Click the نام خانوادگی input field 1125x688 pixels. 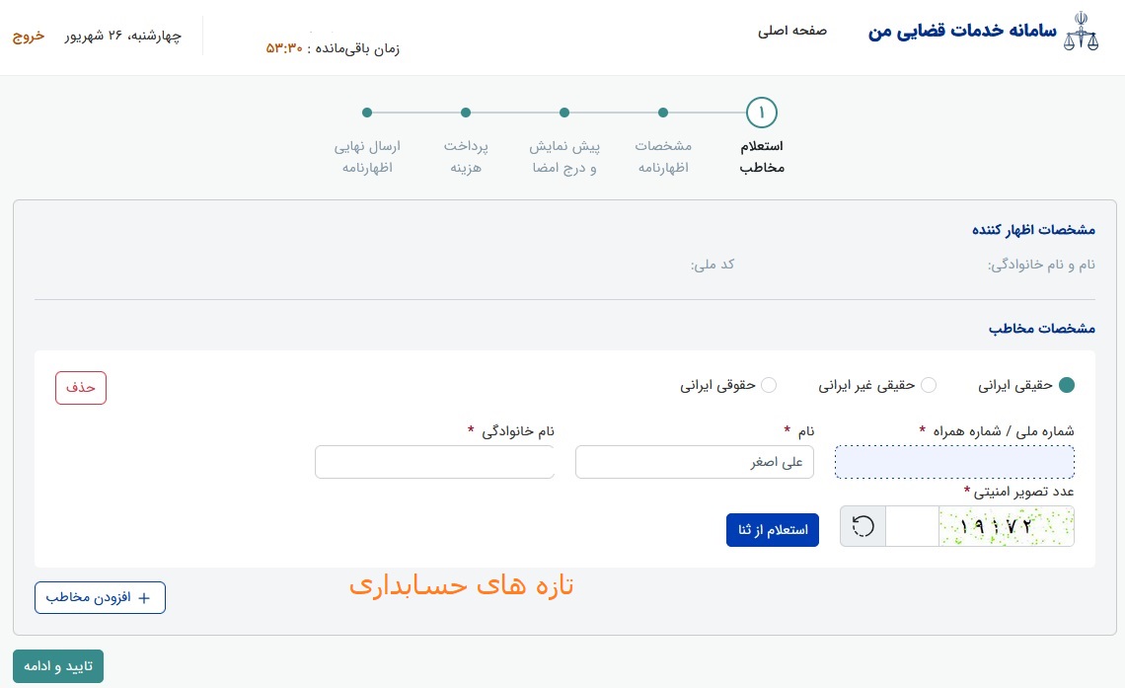click(x=434, y=462)
